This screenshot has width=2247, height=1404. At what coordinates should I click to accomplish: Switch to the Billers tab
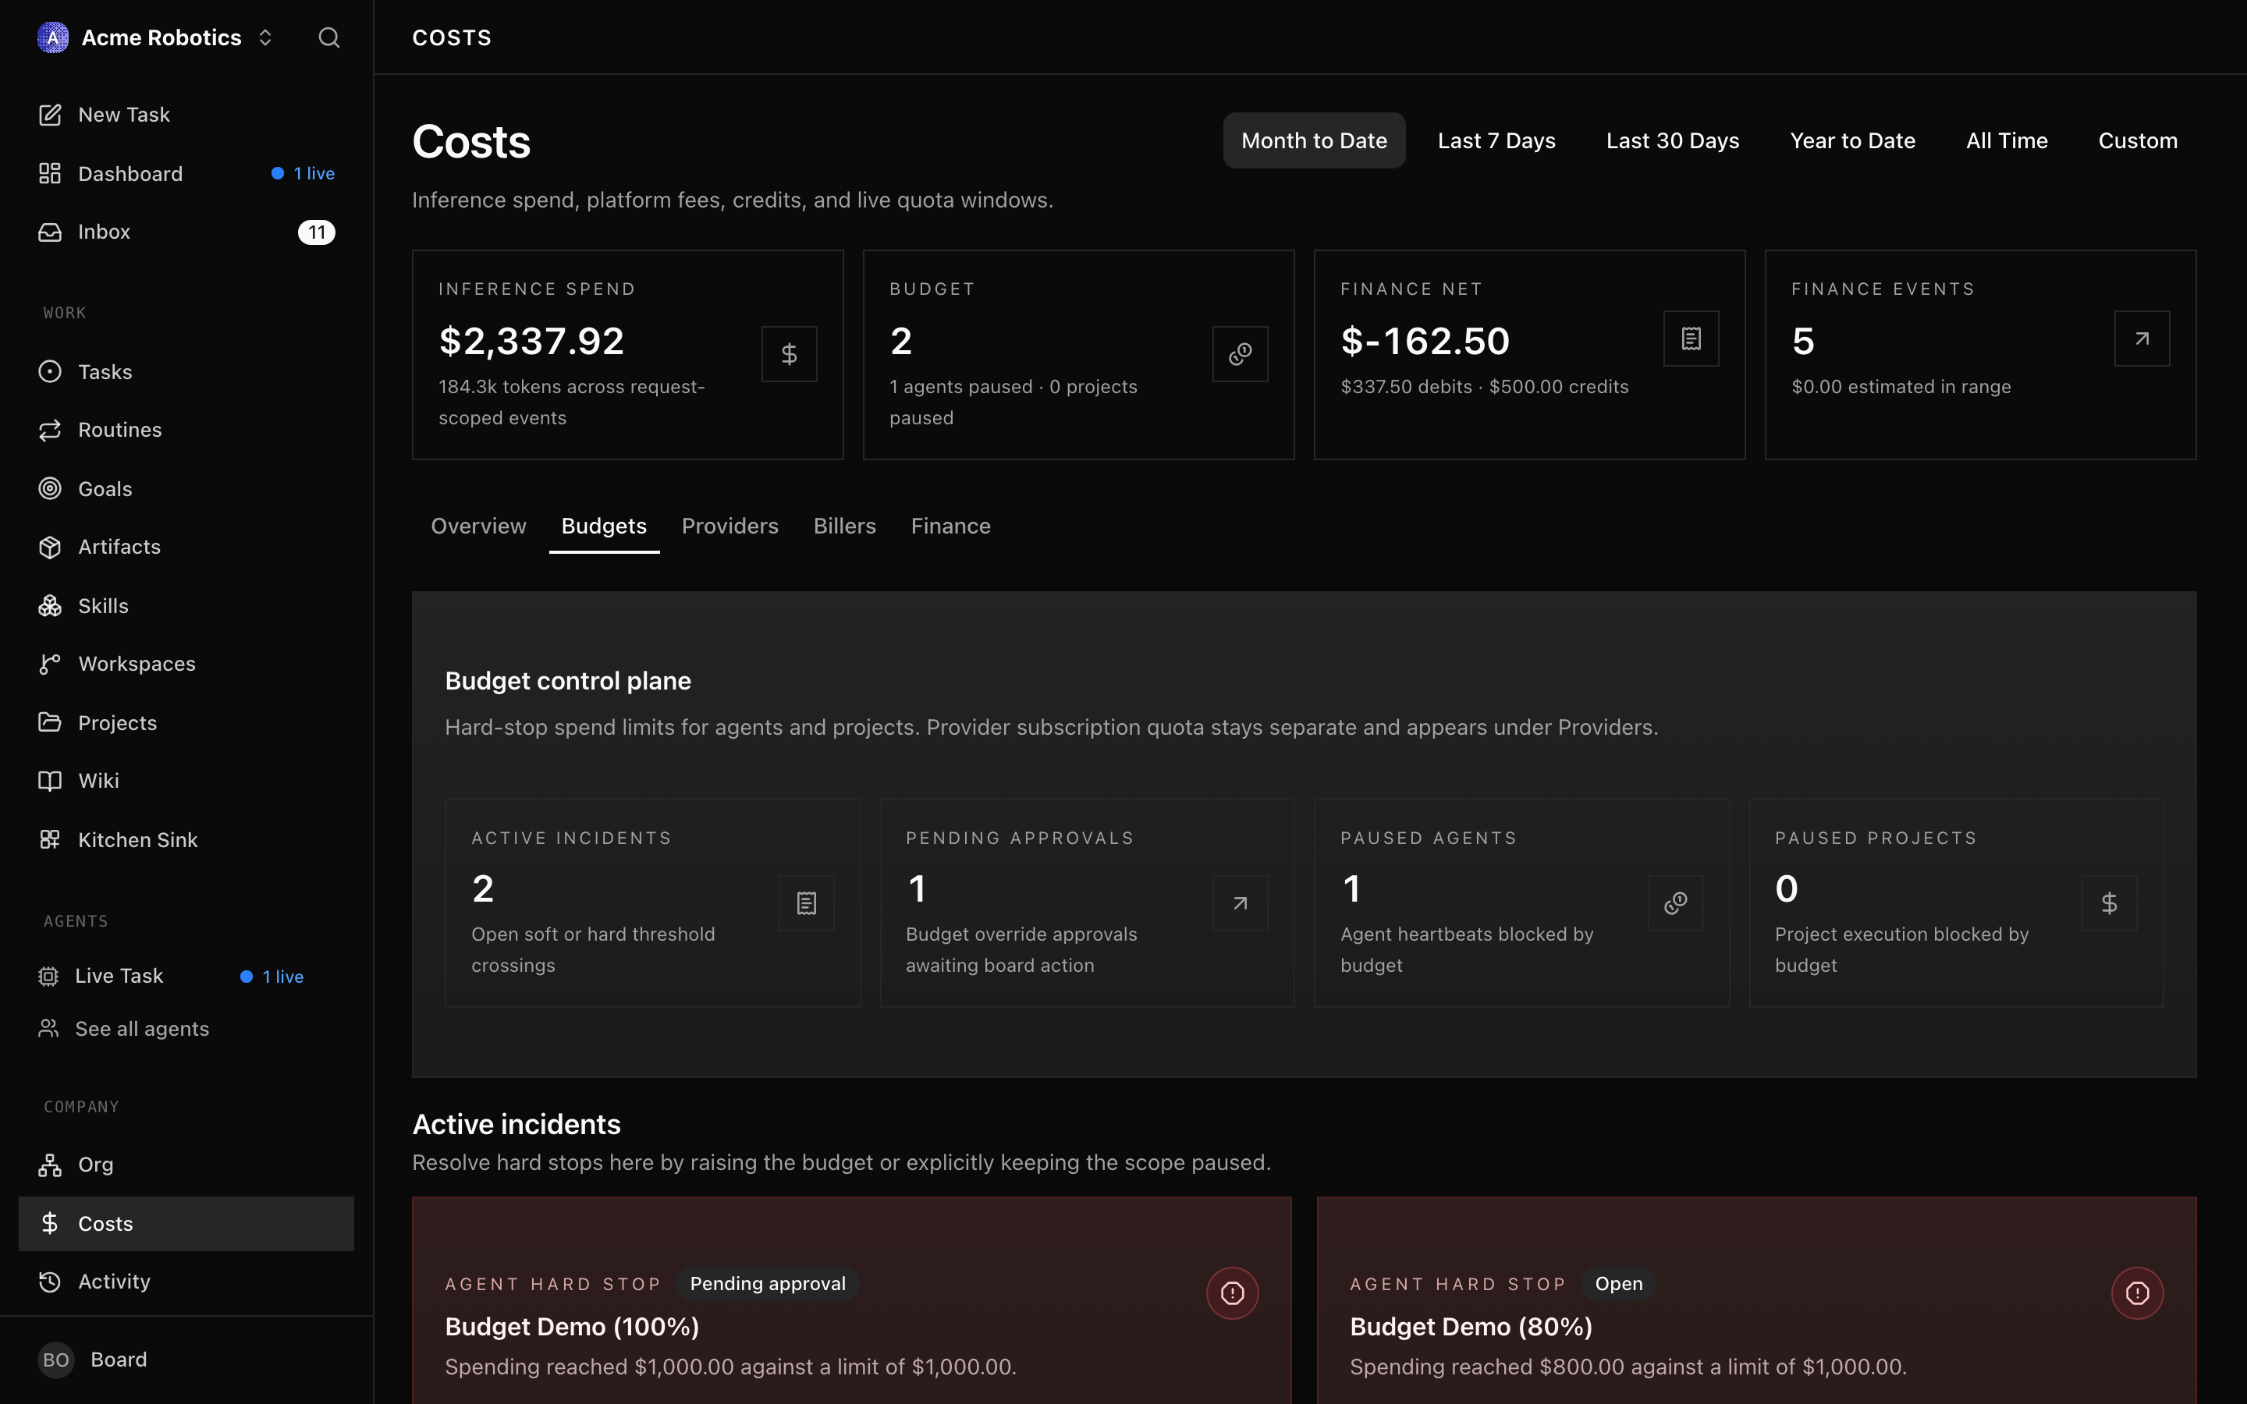845,526
